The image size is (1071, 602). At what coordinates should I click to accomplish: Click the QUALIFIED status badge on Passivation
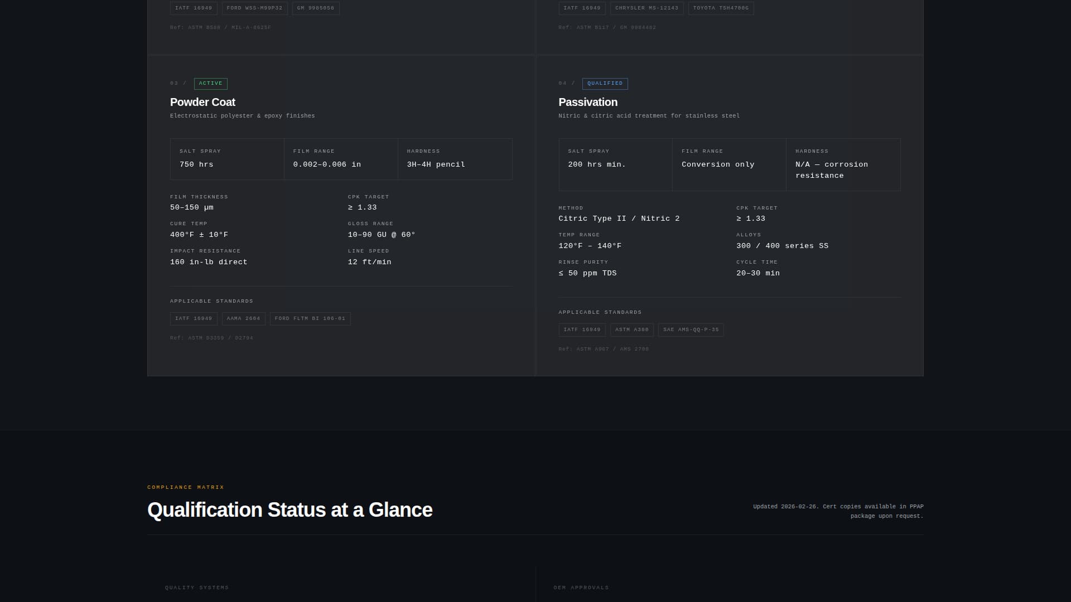(x=605, y=84)
